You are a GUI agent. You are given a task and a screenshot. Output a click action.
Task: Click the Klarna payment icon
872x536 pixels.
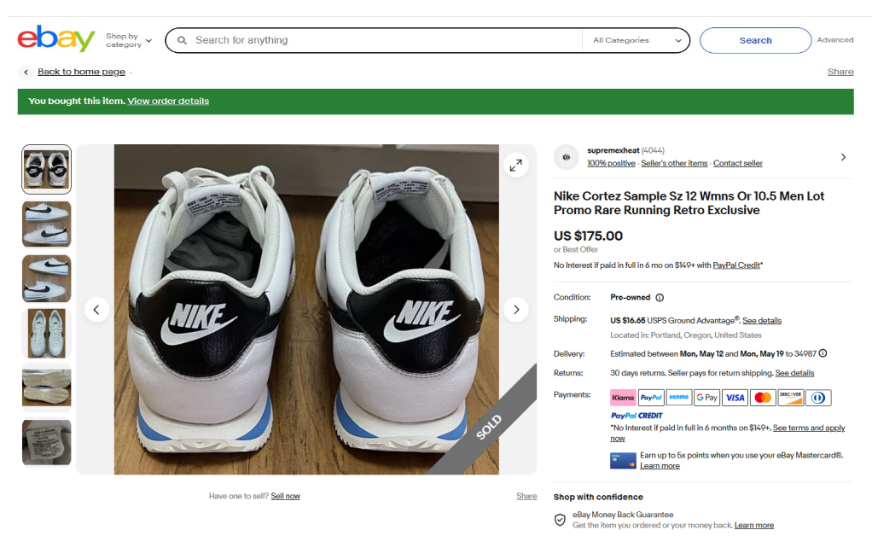point(623,398)
